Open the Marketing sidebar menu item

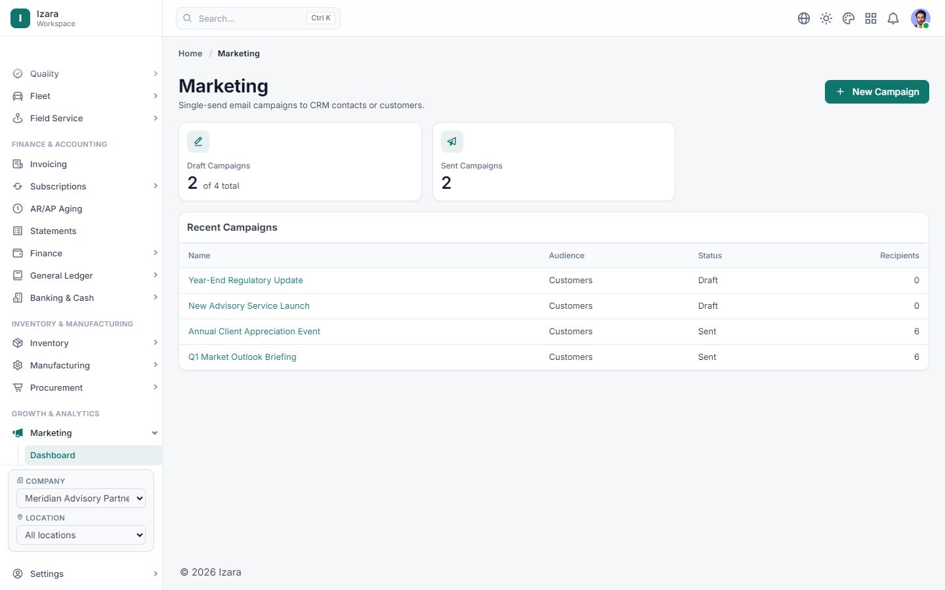[84, 433]
